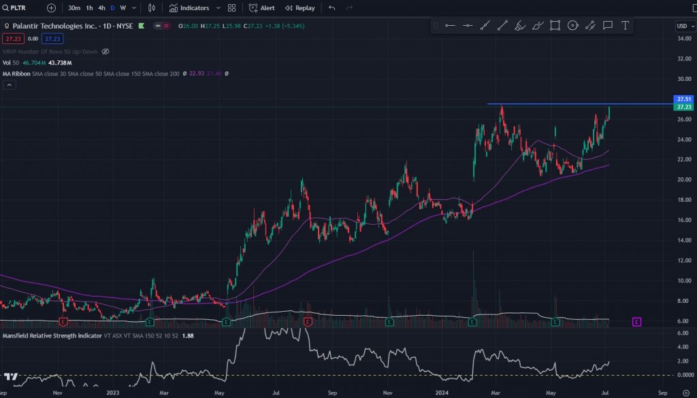The height and width of the screenshot is (398, 697).
Task: Open the layout grid templates icon
Action: (232, 8)
